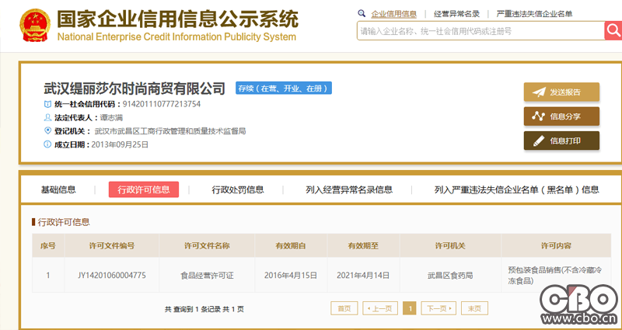
Task: Go to 下一页 in pagination
Action: pyautogui.click(x=439, y=308)
